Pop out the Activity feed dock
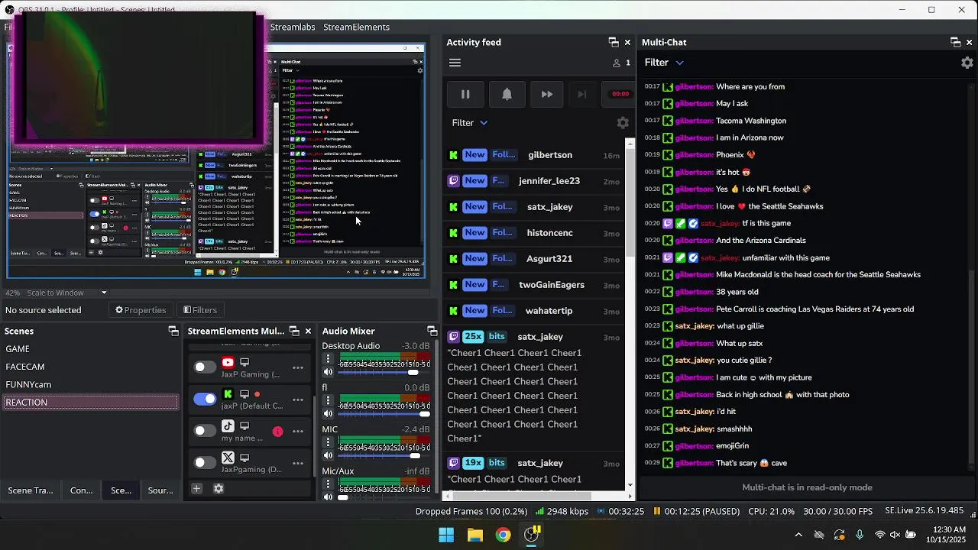Screen dimensions: 978x550 point(613,42)
